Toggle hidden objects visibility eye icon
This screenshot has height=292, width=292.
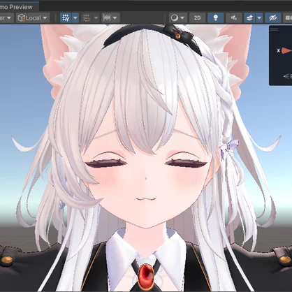(272, 18)
